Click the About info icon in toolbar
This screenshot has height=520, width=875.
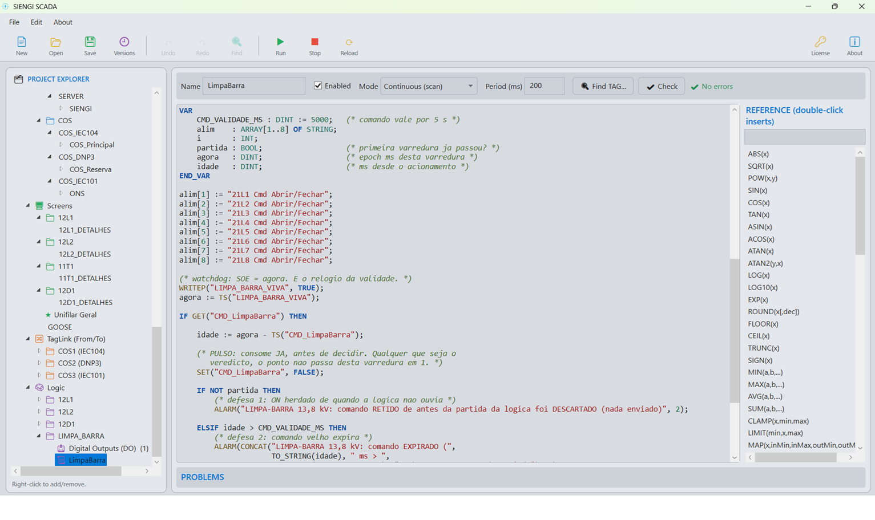[x=854, y=42]
